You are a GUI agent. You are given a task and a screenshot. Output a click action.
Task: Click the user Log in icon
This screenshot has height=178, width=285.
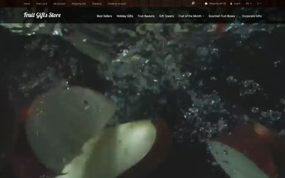231,4
